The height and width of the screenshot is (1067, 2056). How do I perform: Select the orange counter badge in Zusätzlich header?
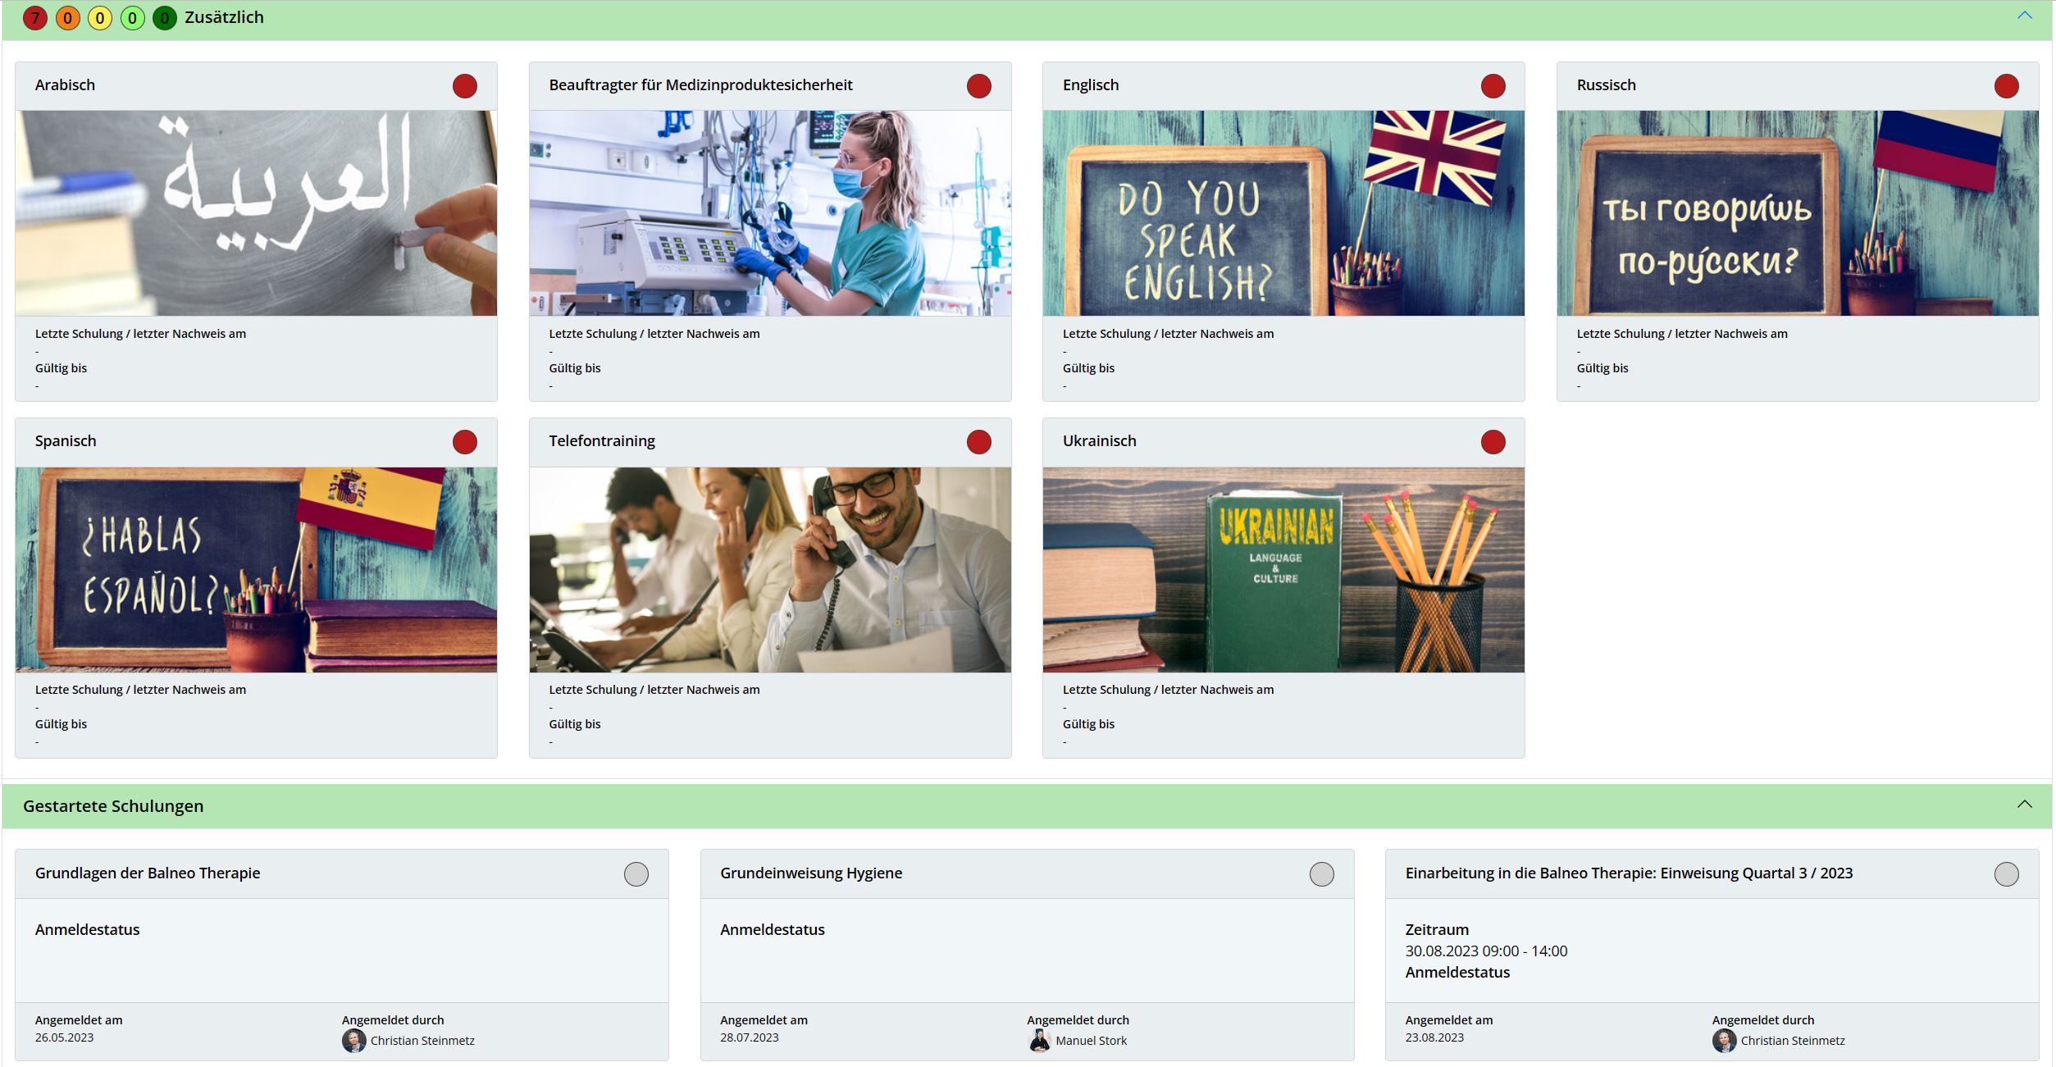coord(67,18)
